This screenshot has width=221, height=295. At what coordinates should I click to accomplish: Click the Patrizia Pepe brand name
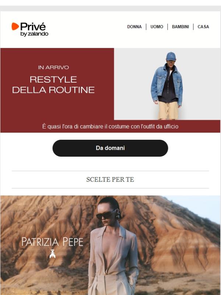tap(52, 242)
